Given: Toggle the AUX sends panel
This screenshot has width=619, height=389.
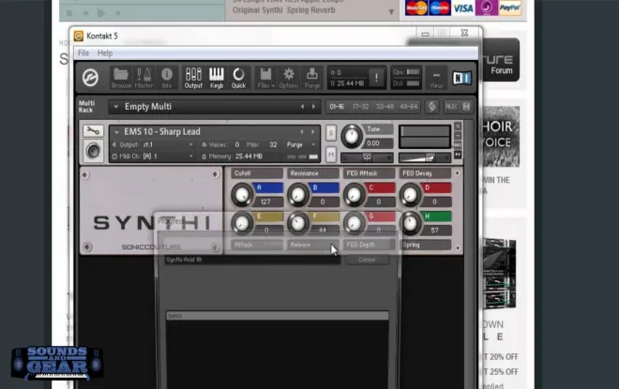Looking at the screenshot, I should [451, 107].
